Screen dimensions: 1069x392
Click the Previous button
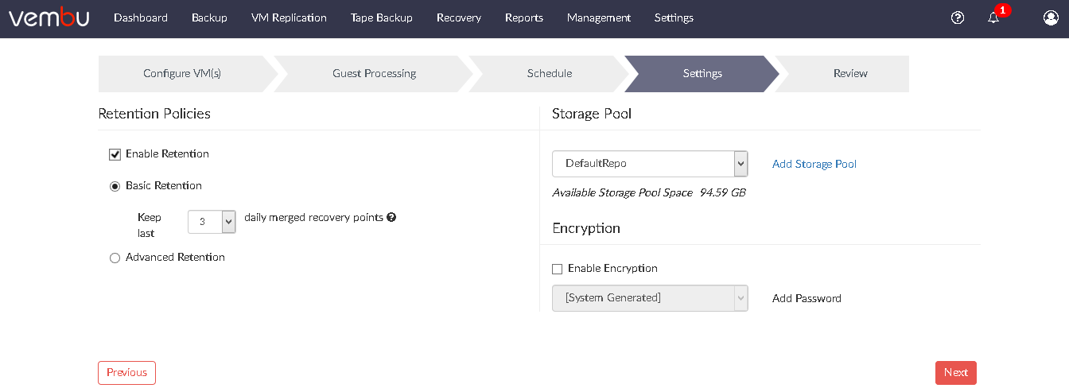126,373
